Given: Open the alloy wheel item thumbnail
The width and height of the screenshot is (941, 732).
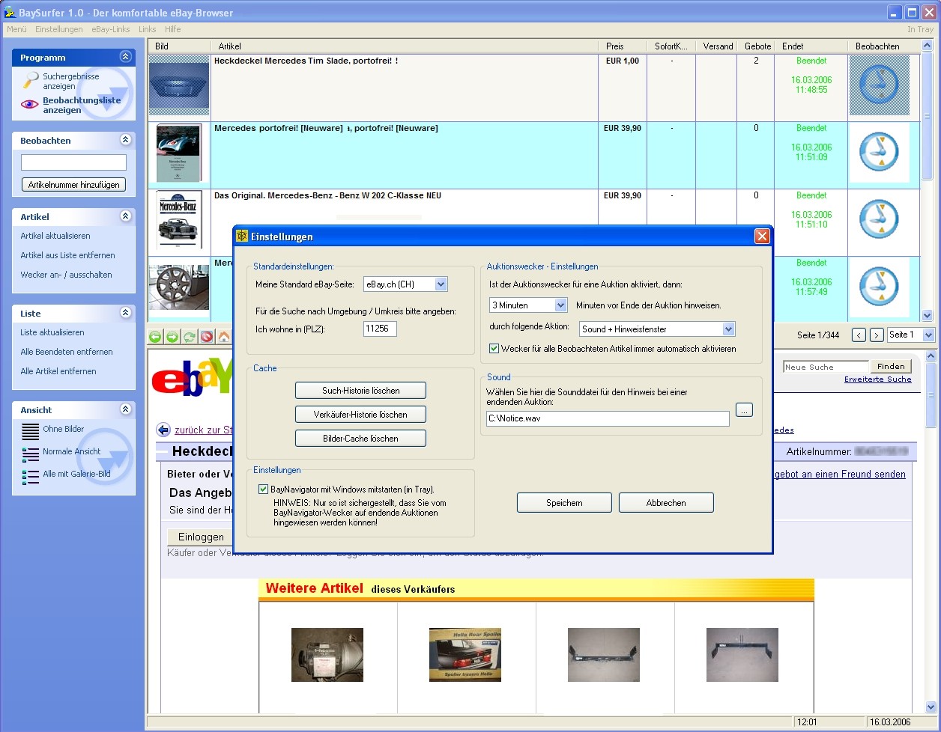Looking at the screenshot, I should (179, 287).
